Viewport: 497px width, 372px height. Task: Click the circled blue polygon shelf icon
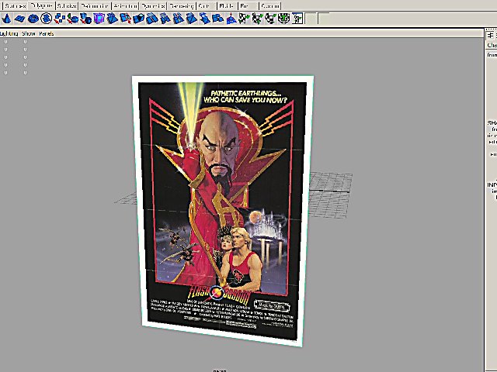(47, 19)
